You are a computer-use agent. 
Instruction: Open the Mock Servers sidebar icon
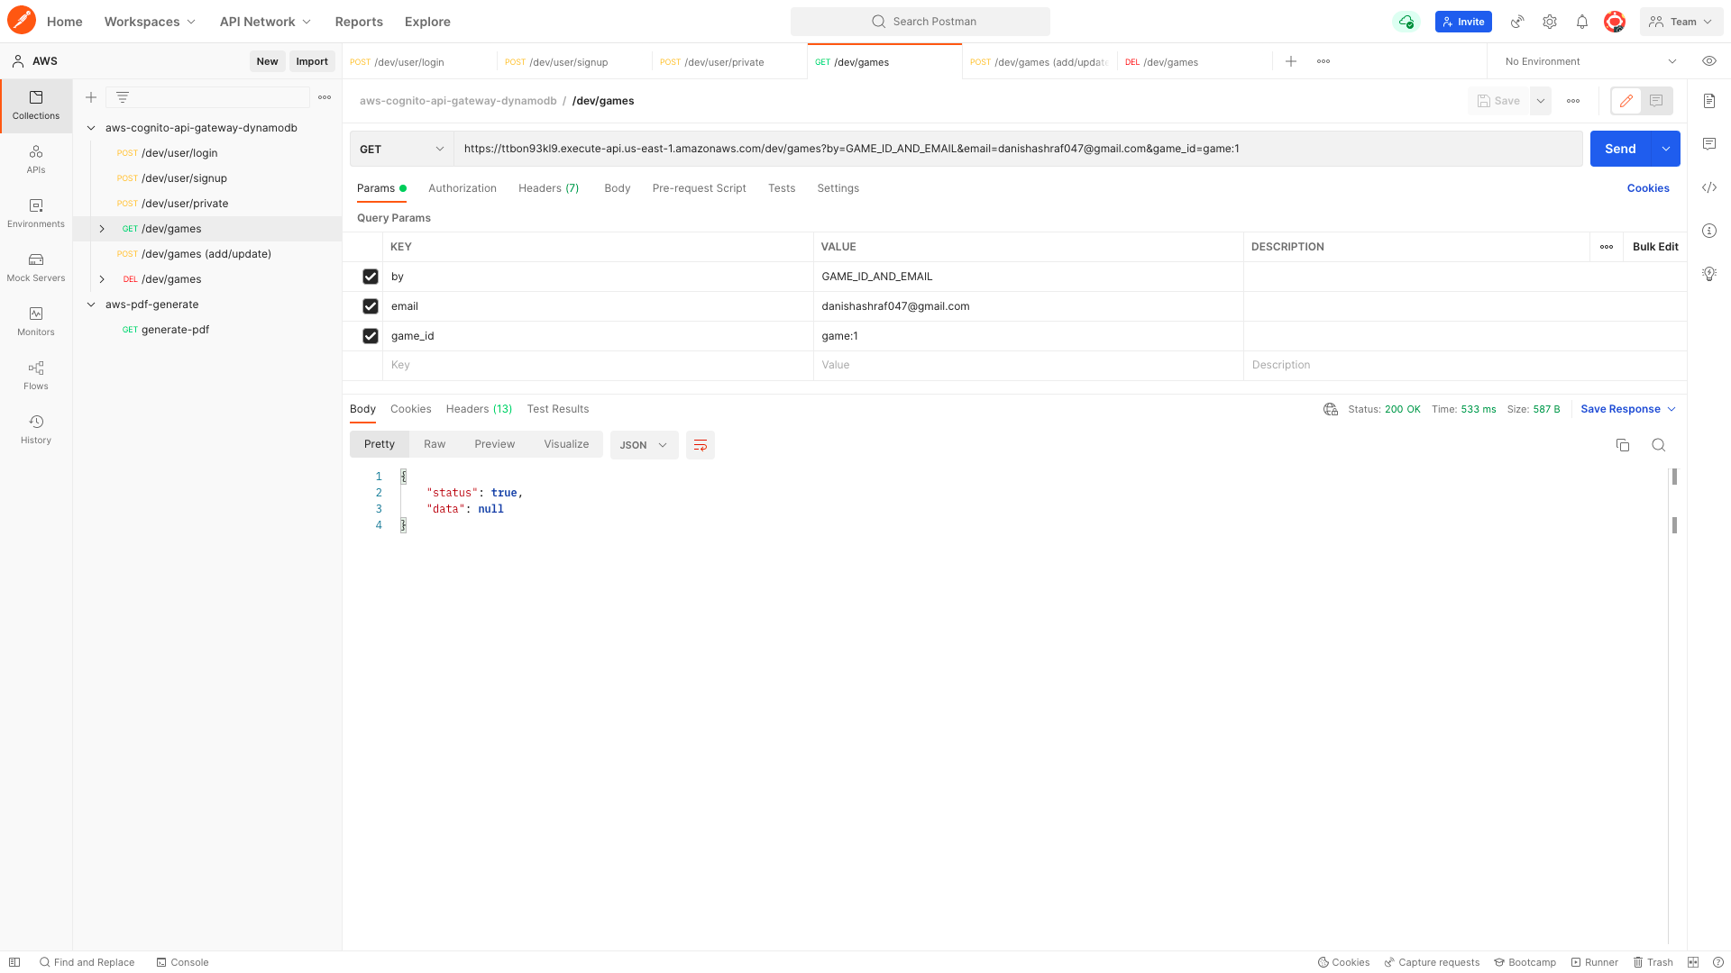pos(36,267)
